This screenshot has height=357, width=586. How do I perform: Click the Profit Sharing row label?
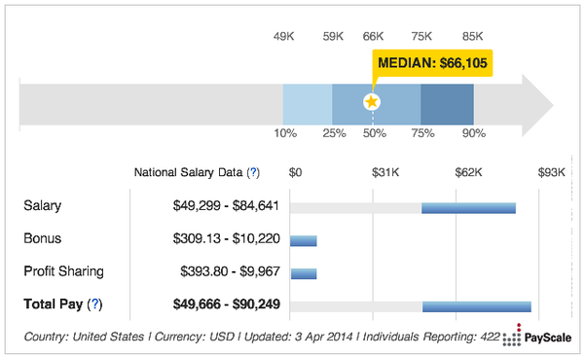pyautogui.click(x=63, y=271)
